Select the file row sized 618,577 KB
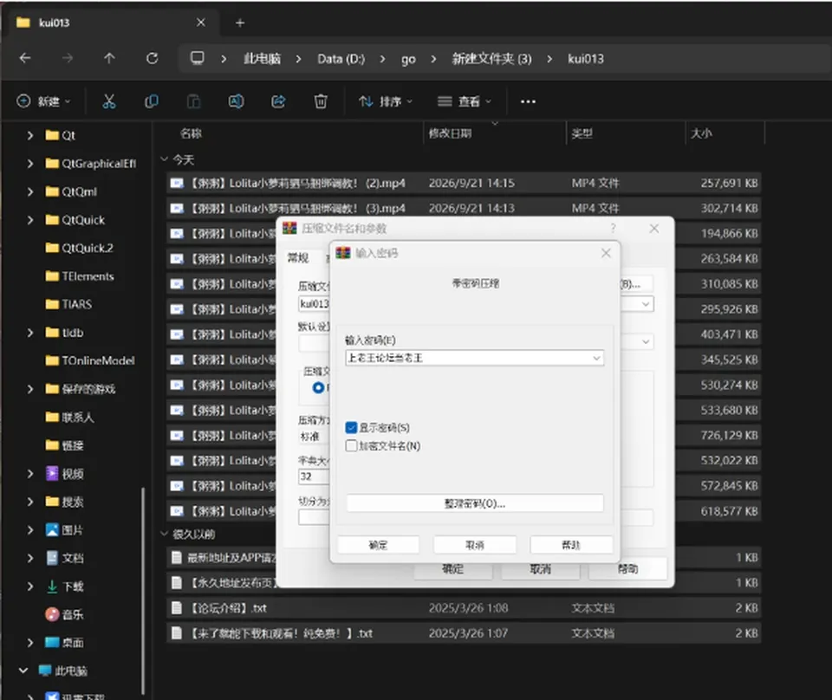 click(x=464, y=511)
